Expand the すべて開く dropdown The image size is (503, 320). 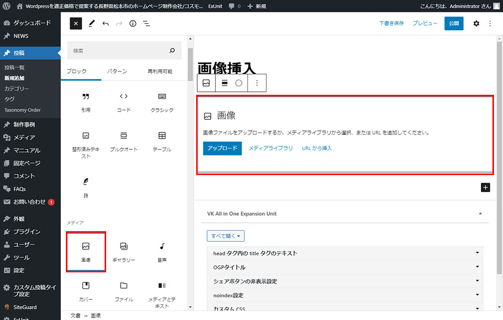point(225,236)
